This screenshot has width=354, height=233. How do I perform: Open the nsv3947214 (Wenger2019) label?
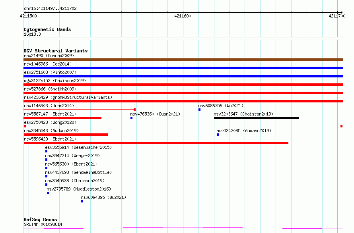[72, 156]
